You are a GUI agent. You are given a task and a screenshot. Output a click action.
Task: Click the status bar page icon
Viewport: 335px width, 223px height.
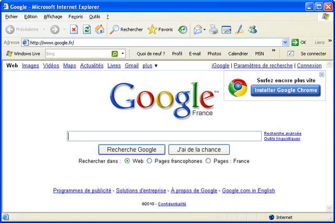tap(6, 217)
